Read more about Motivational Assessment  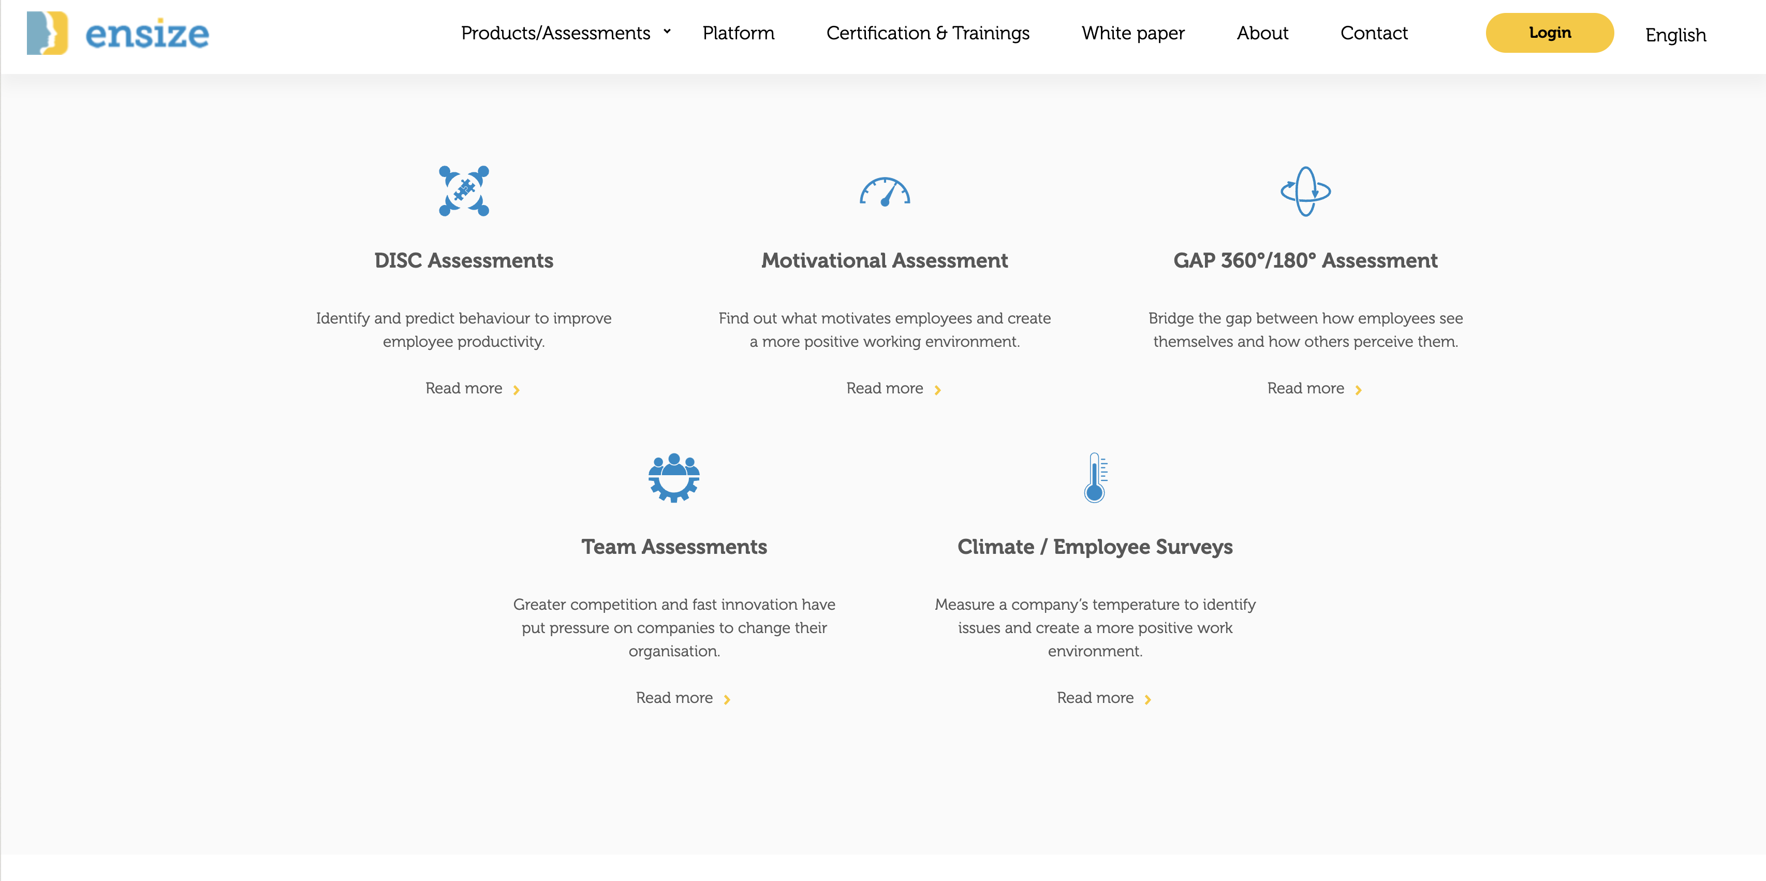point(885,389)
